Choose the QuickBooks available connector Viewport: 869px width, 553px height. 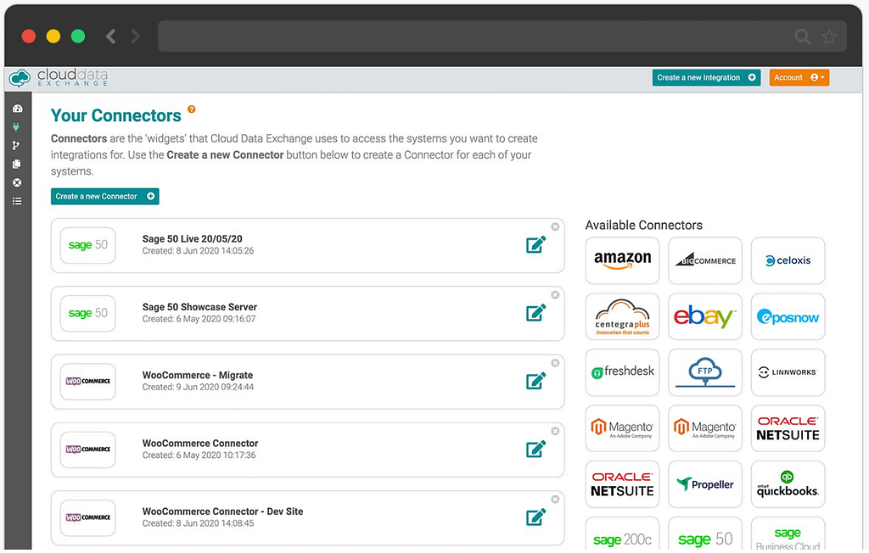[x=788, y=484]
